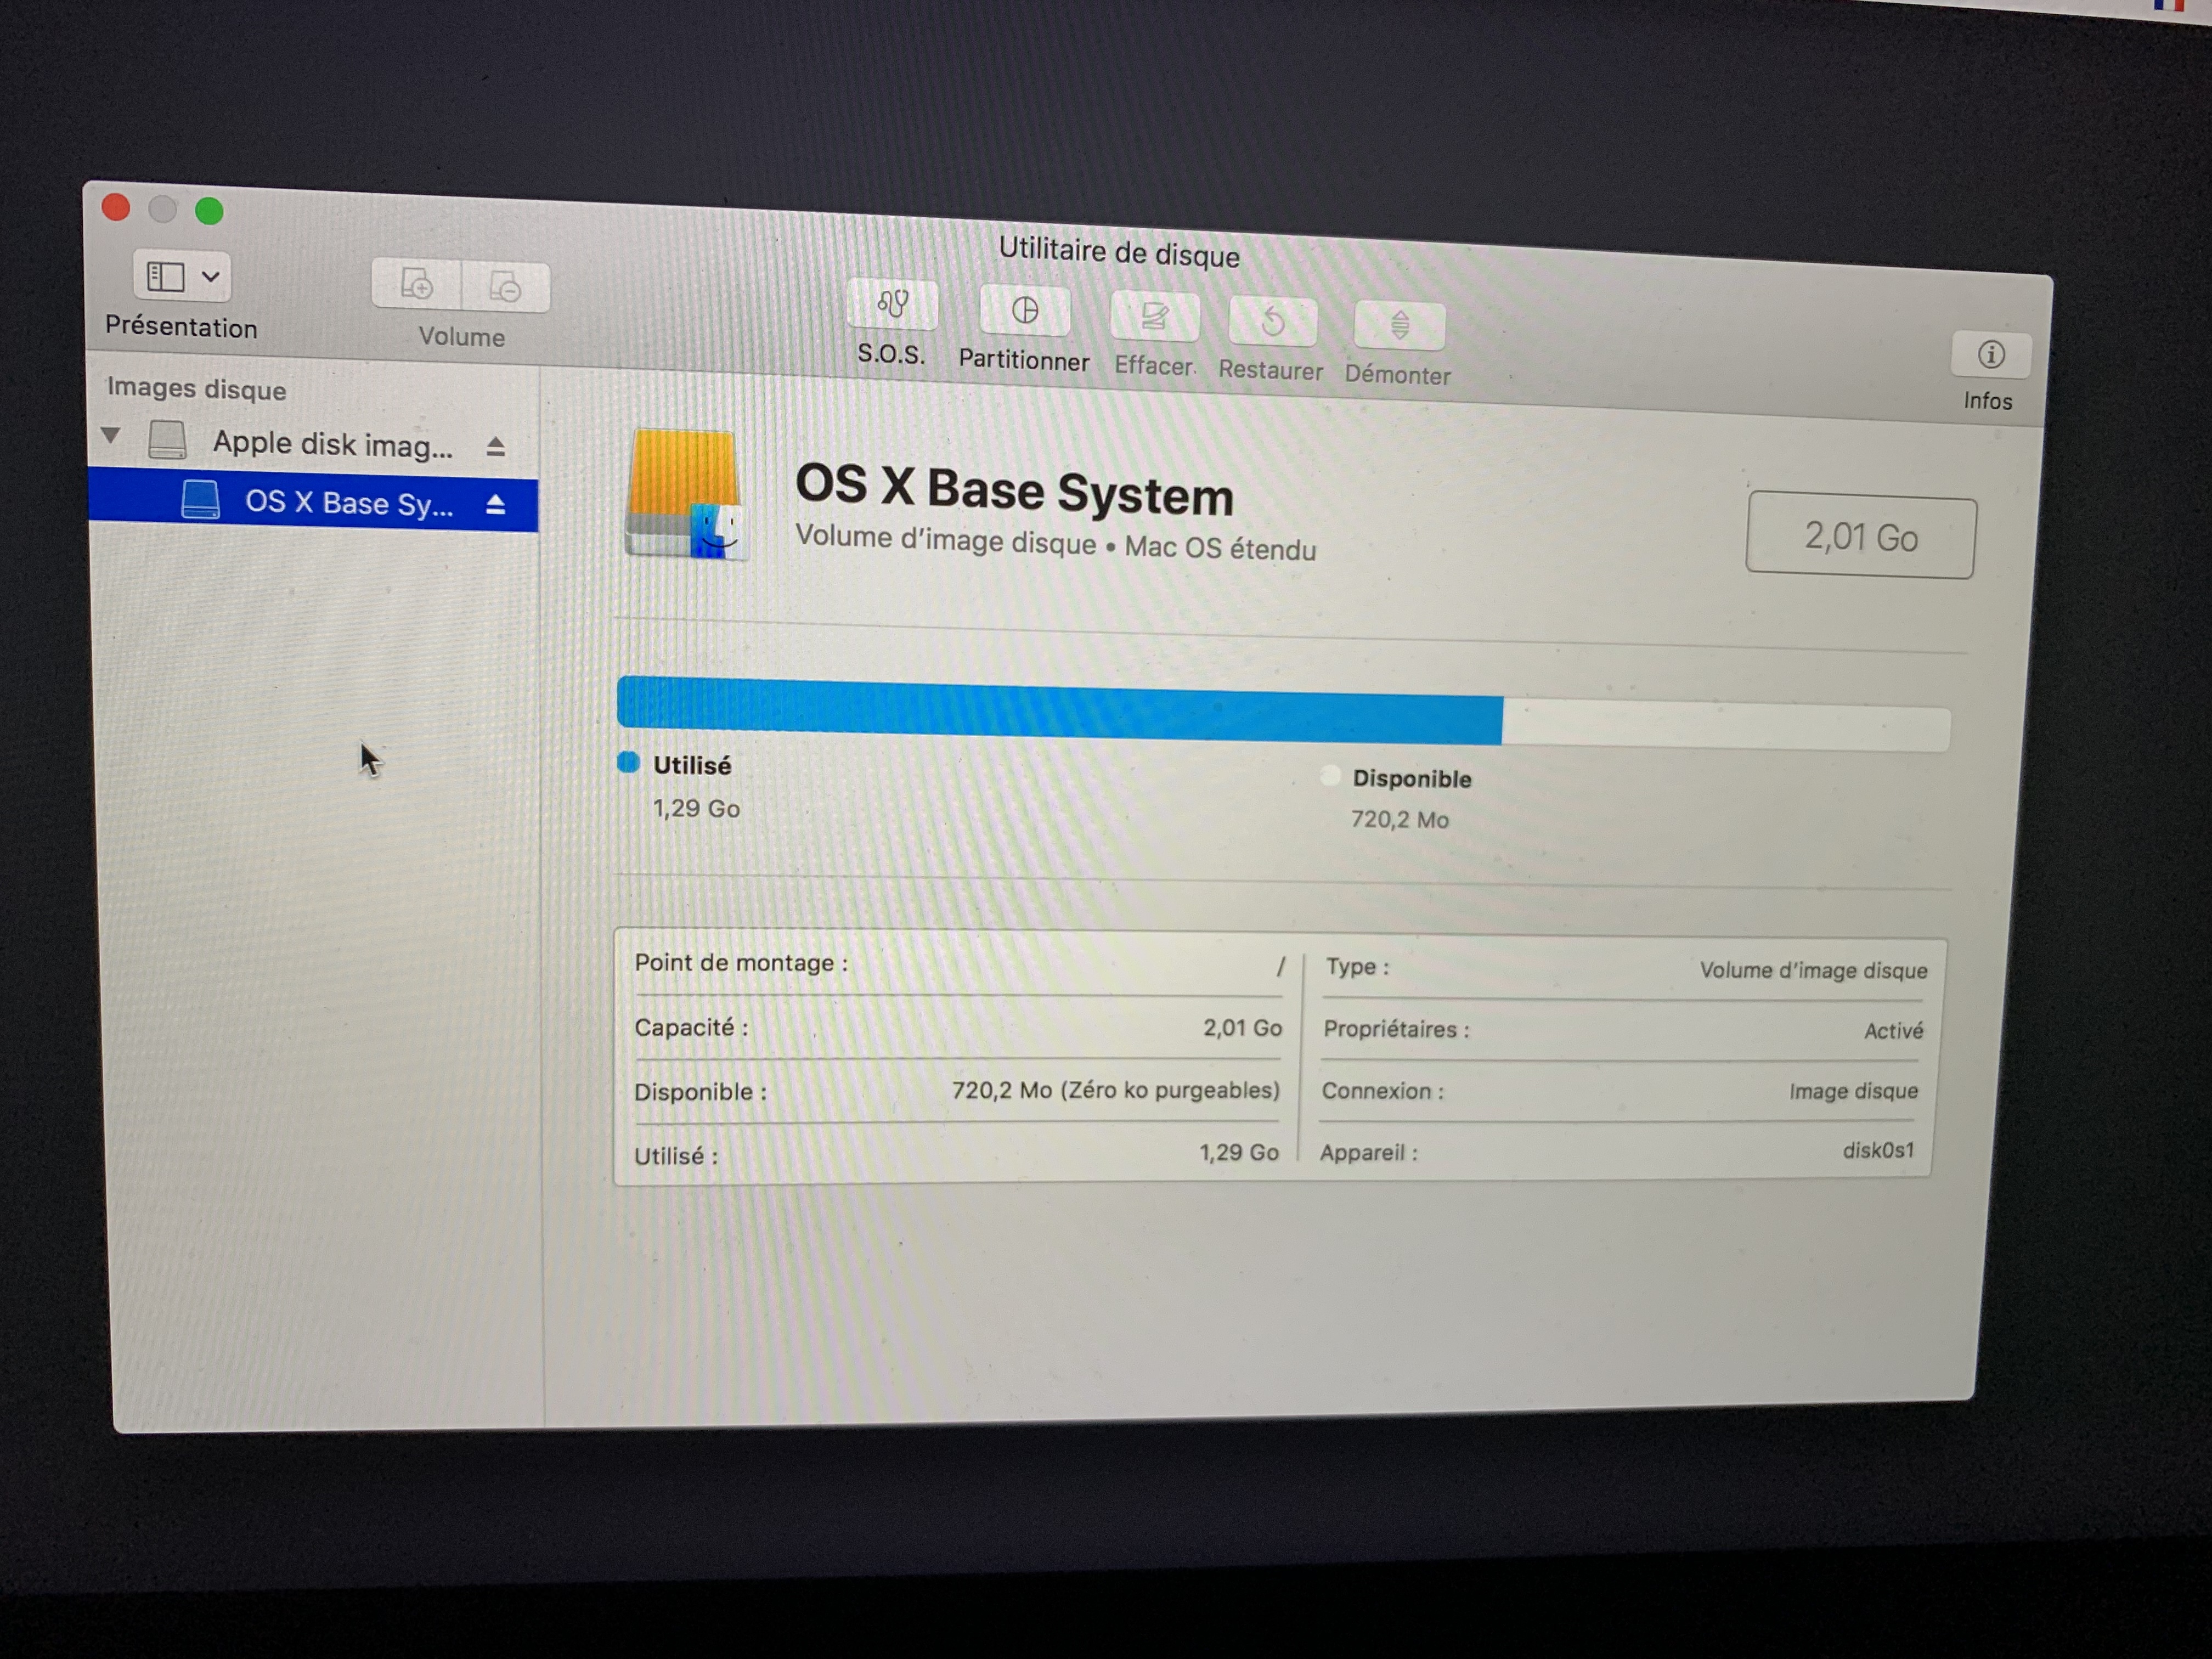Image resolution: width=2212 pixels, height=1659 pixels.
Task: Click the Effacer erase icon
Action: coord(1155,317)
